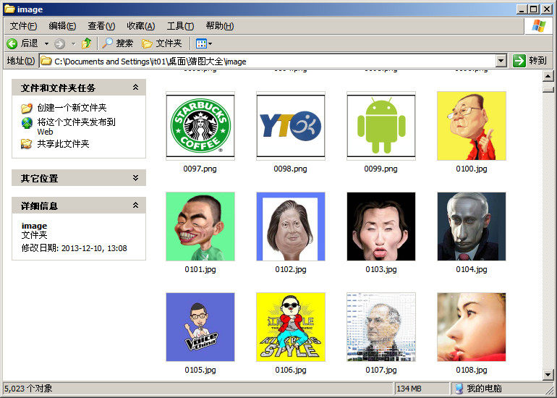Click the Windows flag logo
557x398 pixels.
coord(538,26)
